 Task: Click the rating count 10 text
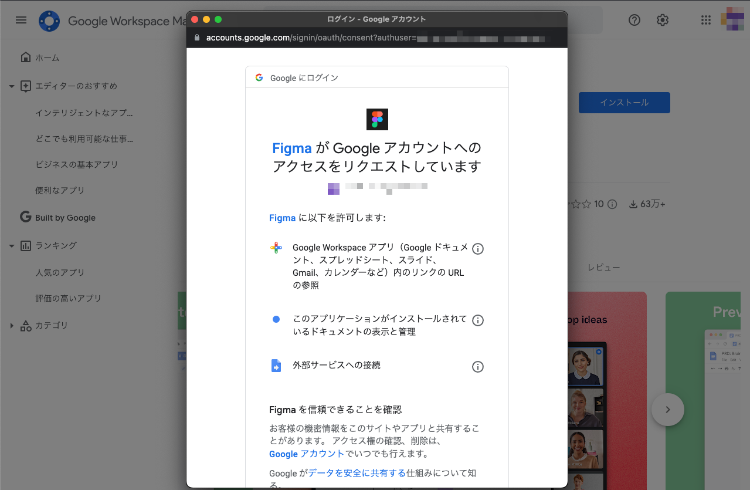599,204
